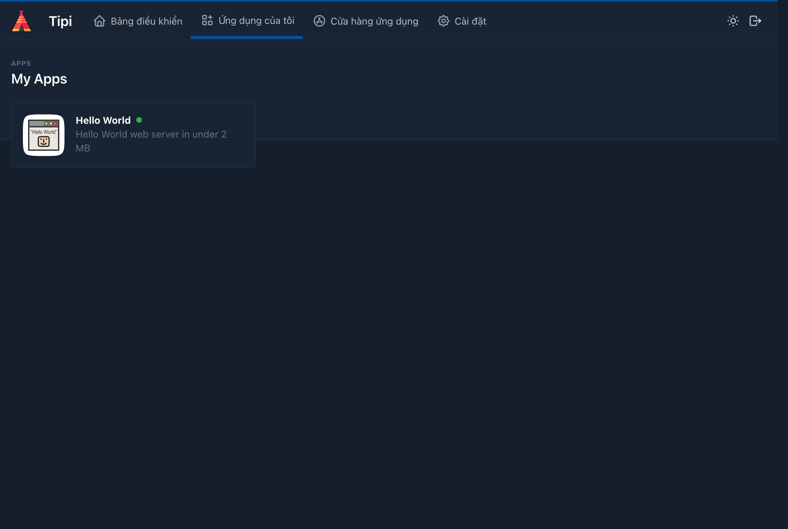Click the My Apps page heading
788x529 pixels.
pos(39,79)
